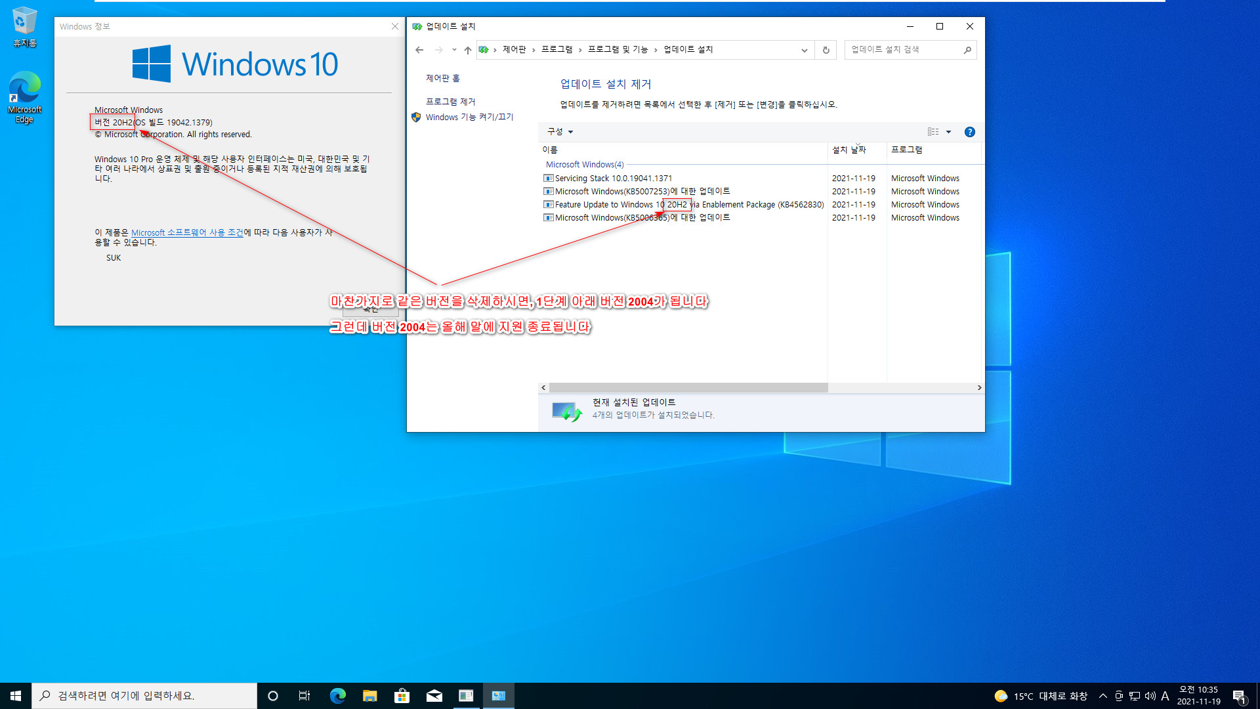Click the address bar Control Panel icon
Viewport: 1260px width, 709px height.
point(484,50)
